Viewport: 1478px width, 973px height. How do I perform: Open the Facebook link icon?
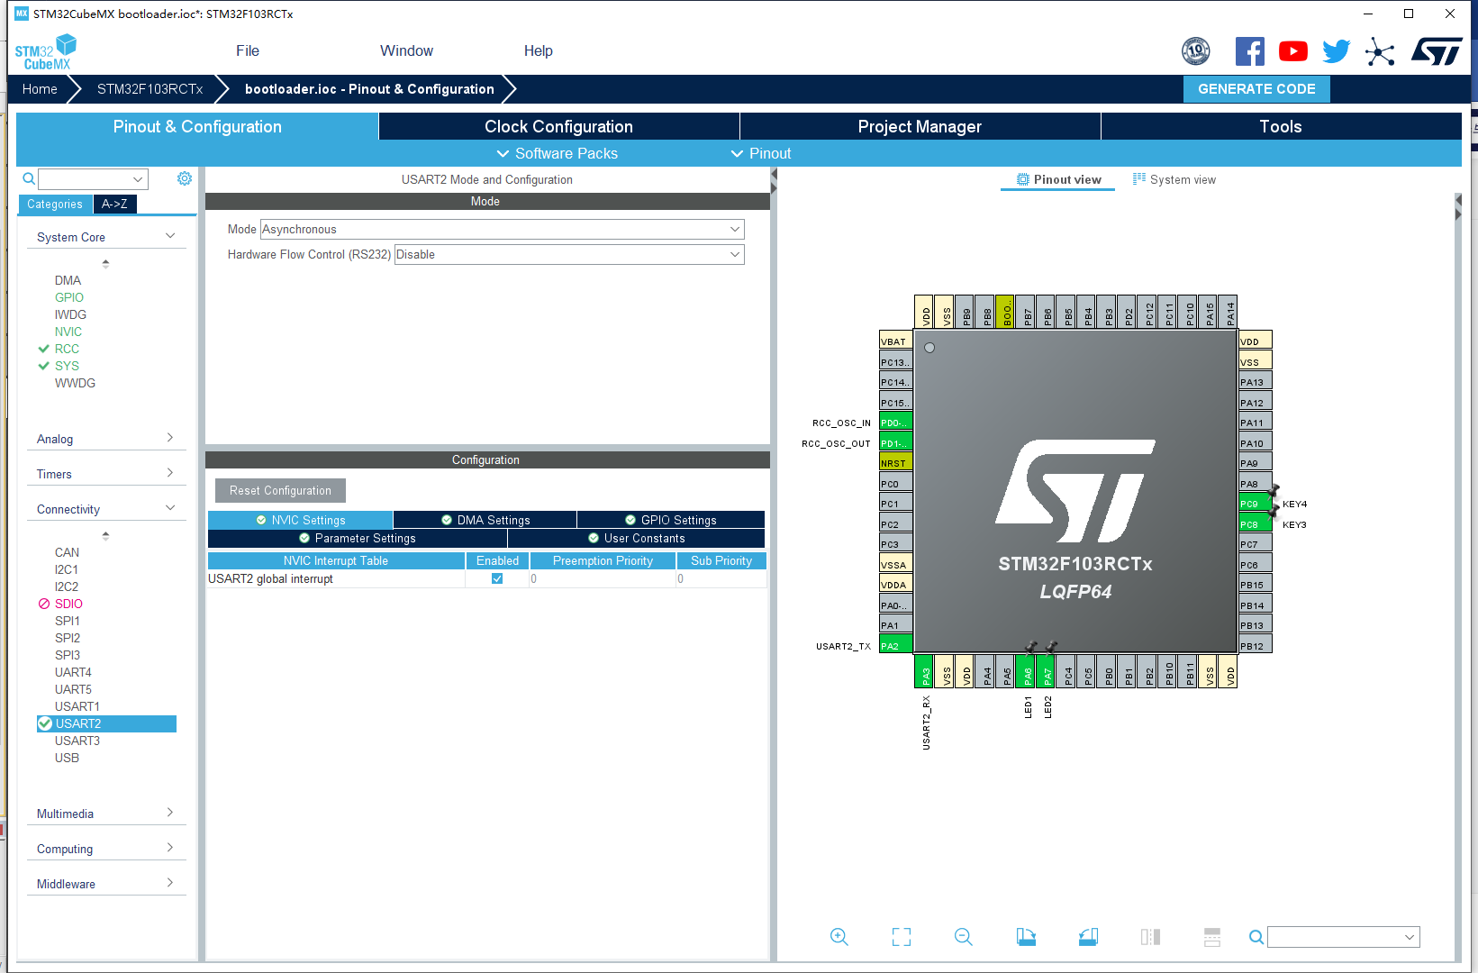pyautogui.click(x=1249, y=51)
